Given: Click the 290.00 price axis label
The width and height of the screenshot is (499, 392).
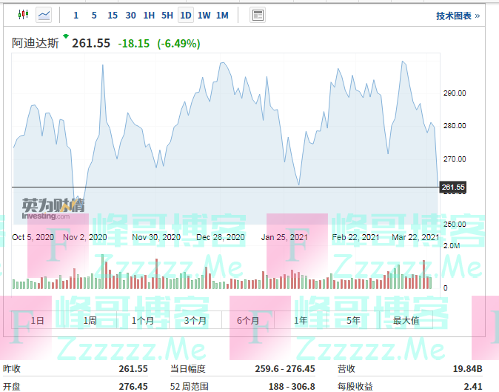Looking at the screenshot, I should [x=455, y=93].
